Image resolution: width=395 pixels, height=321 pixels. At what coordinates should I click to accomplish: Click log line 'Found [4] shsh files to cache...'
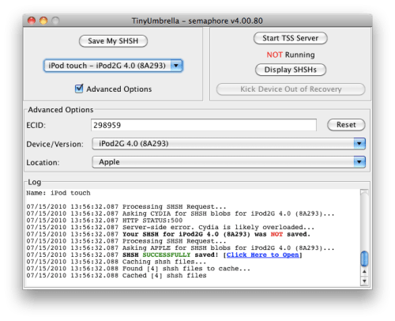138,269
